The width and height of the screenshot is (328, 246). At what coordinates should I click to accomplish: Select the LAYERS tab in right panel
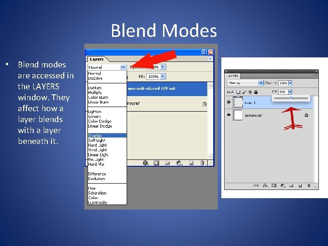tap(233, 76)
